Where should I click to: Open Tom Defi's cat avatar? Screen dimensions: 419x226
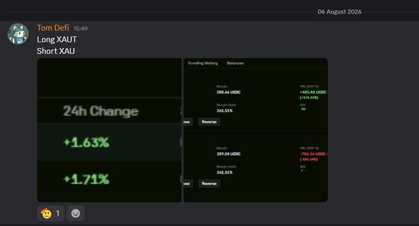pos(18,34)
